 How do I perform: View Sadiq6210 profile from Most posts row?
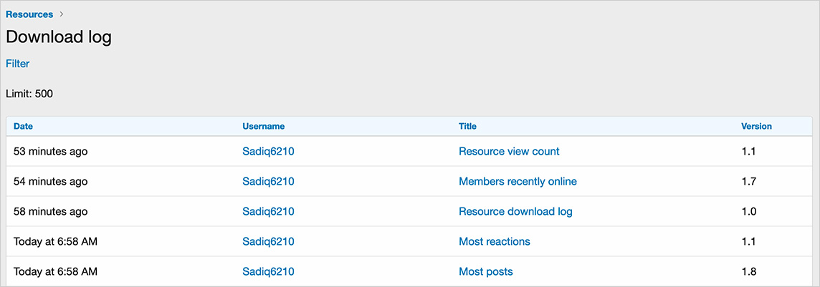pyautogui.click(x=268, y=271)
